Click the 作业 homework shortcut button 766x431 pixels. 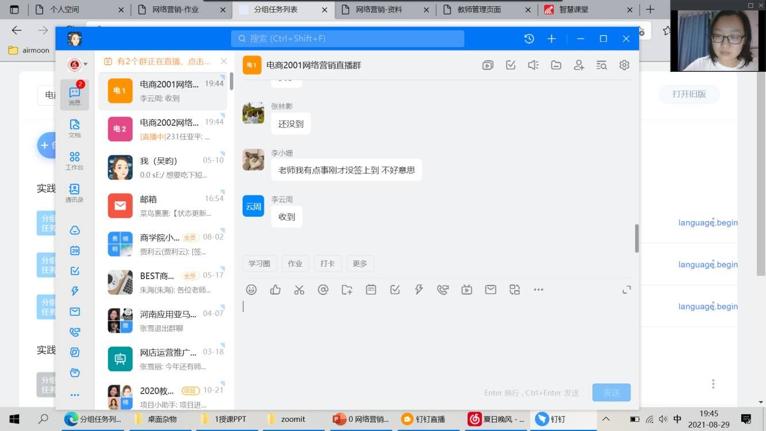[x=295, y=263]
